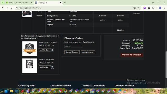Open the black seating product thumbnail
Image resolution: width=167 pixels, height=94 pixels.
(27, 14)
